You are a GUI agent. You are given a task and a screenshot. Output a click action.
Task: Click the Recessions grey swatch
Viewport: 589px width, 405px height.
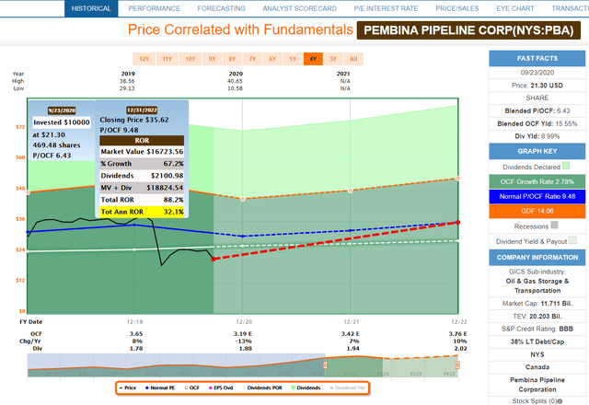(554, 225)
